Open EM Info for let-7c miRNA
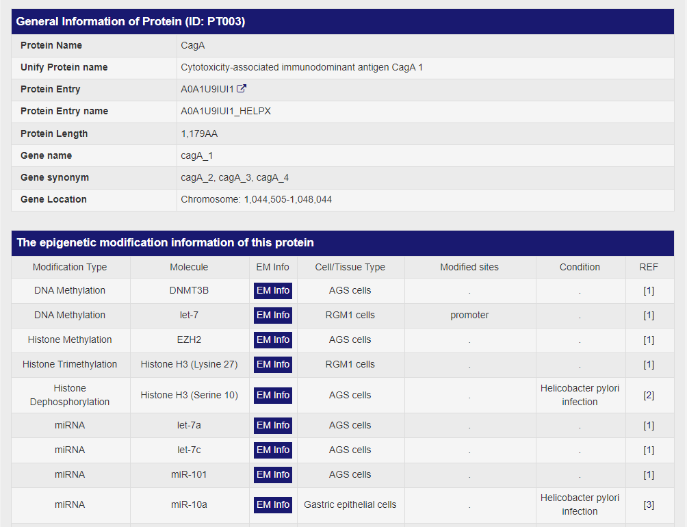This screenshot has width=687, height=527. 272,450
